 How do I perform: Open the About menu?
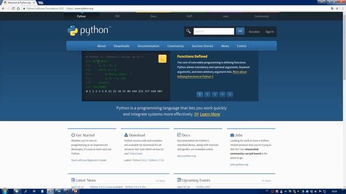point(101,46)
